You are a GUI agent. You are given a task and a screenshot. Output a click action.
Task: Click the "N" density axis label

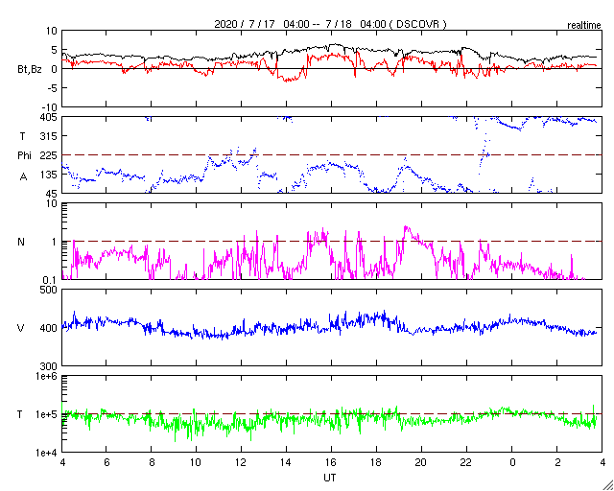click(x=21, y=242)
